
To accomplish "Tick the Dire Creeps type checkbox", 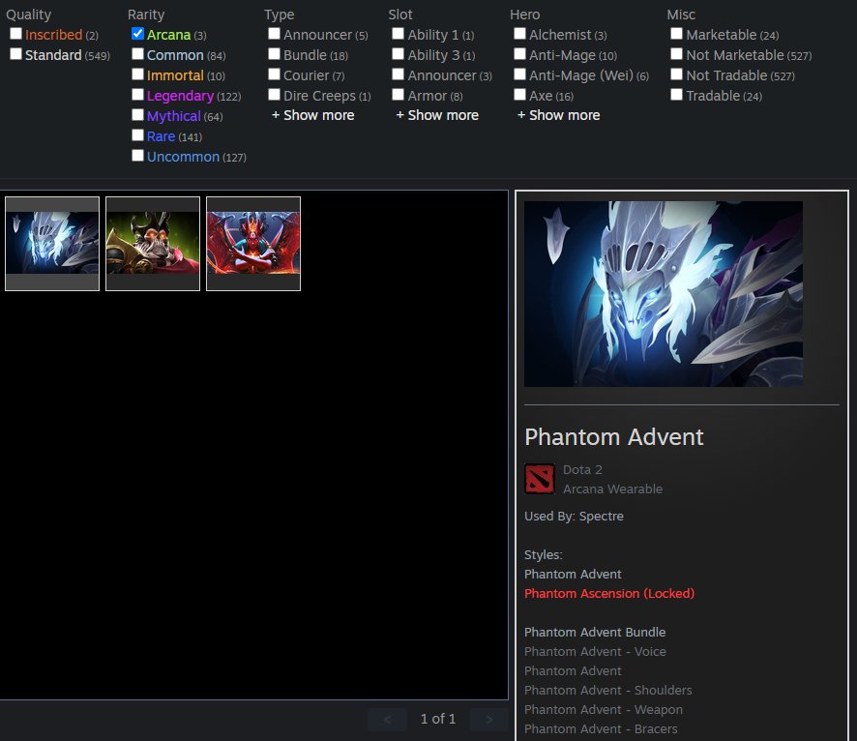I will coord(275,95).
